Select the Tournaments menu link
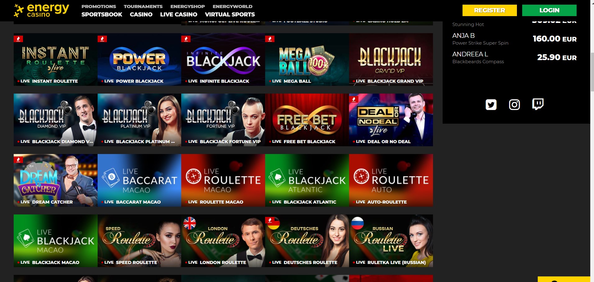Screen dimensions: 594x282 pos(143,6)
